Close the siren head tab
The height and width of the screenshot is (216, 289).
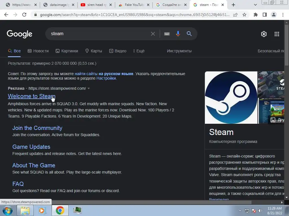(111, 5)
